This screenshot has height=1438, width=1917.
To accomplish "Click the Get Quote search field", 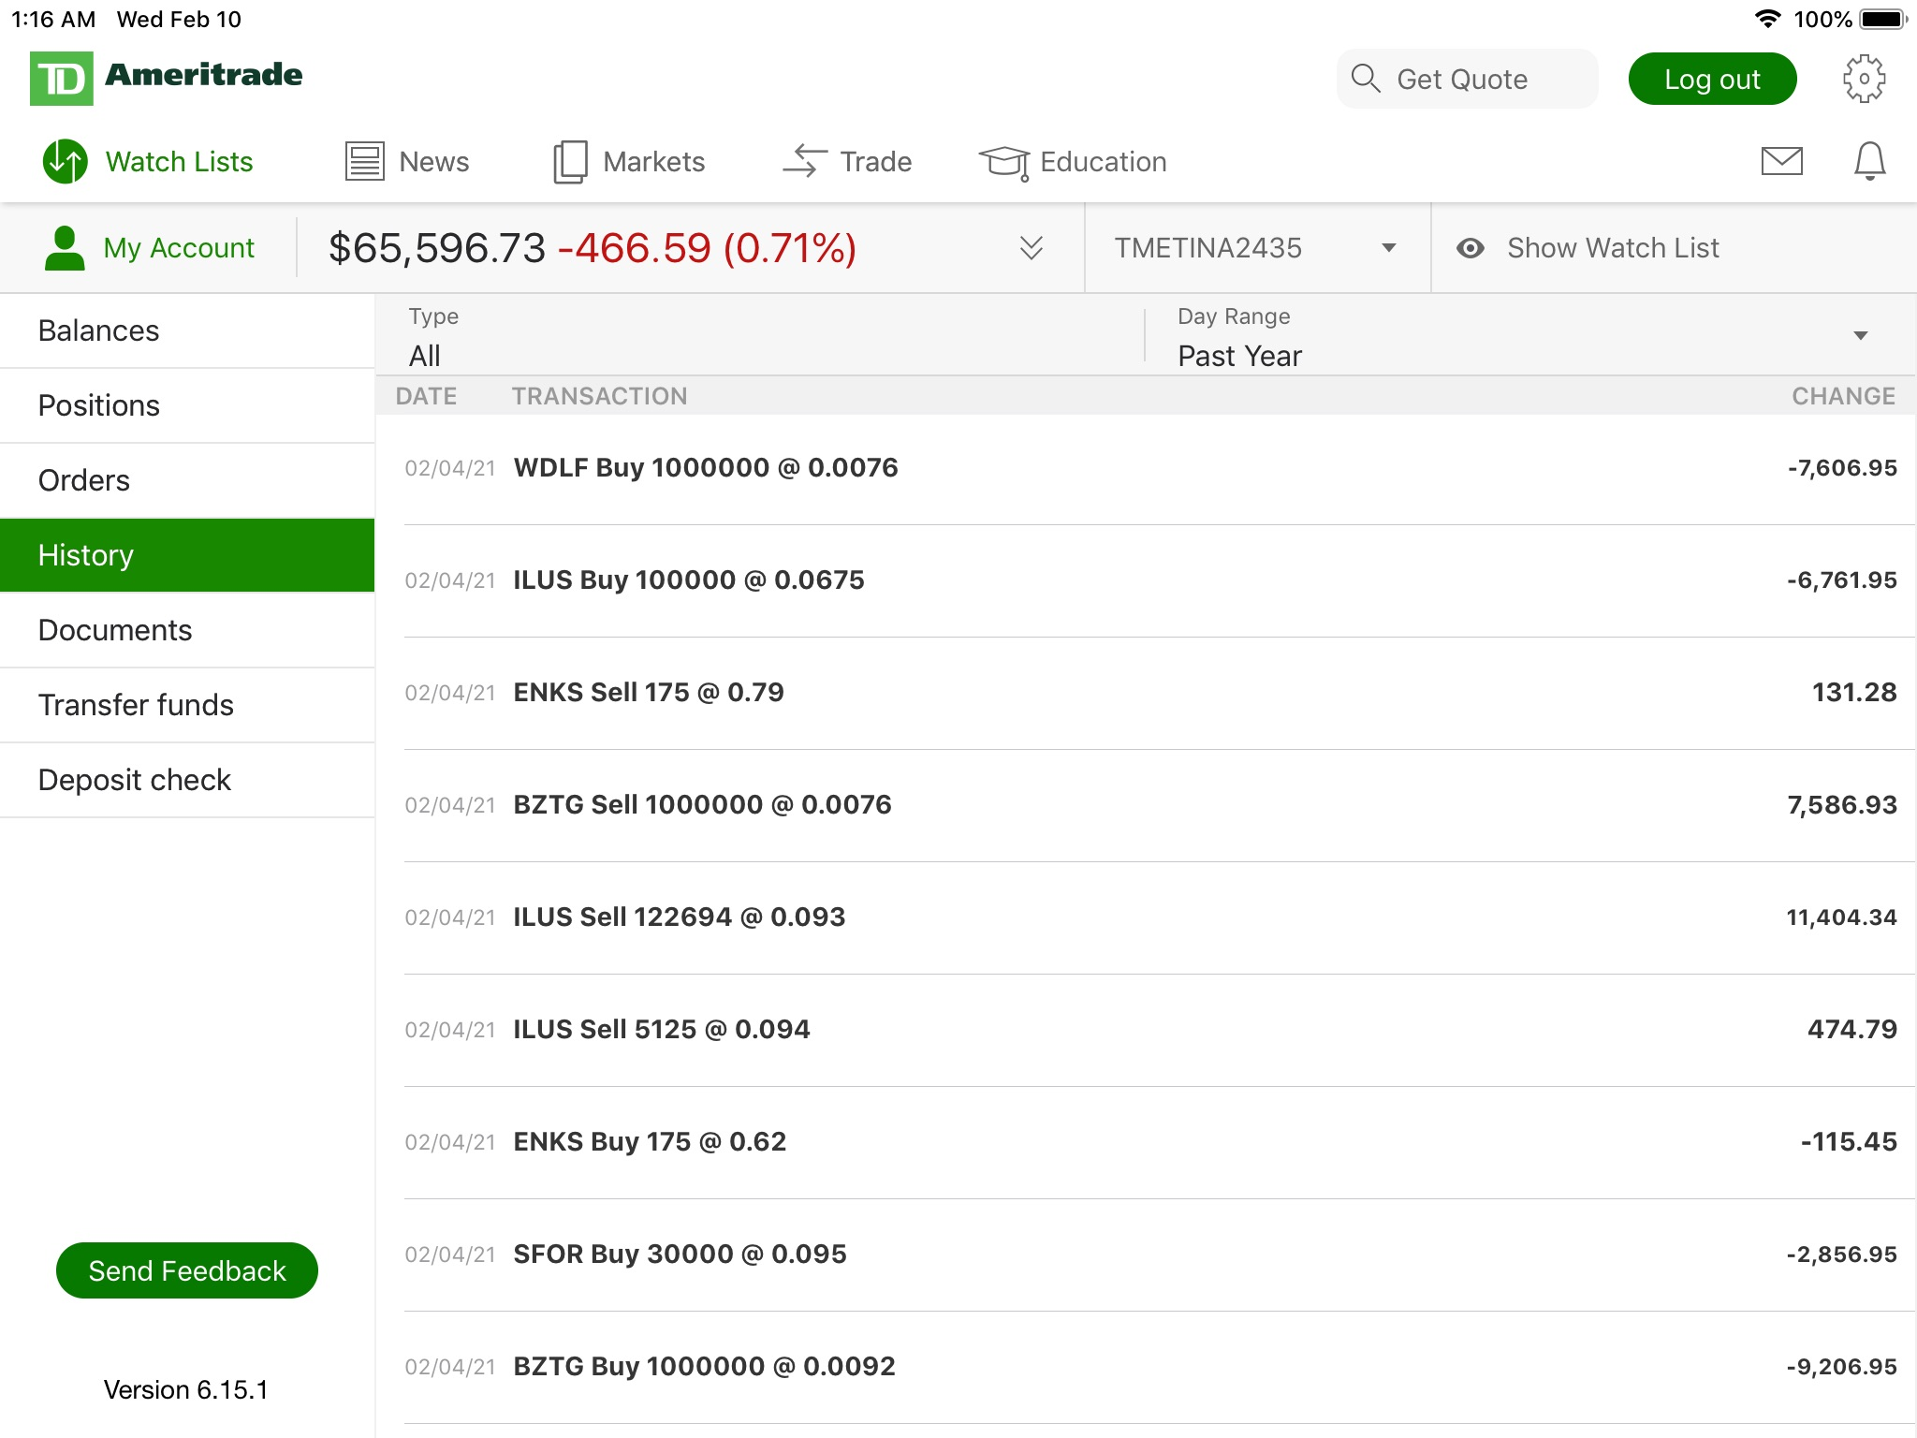I will pyautogui.click(x=1467, y=80).
